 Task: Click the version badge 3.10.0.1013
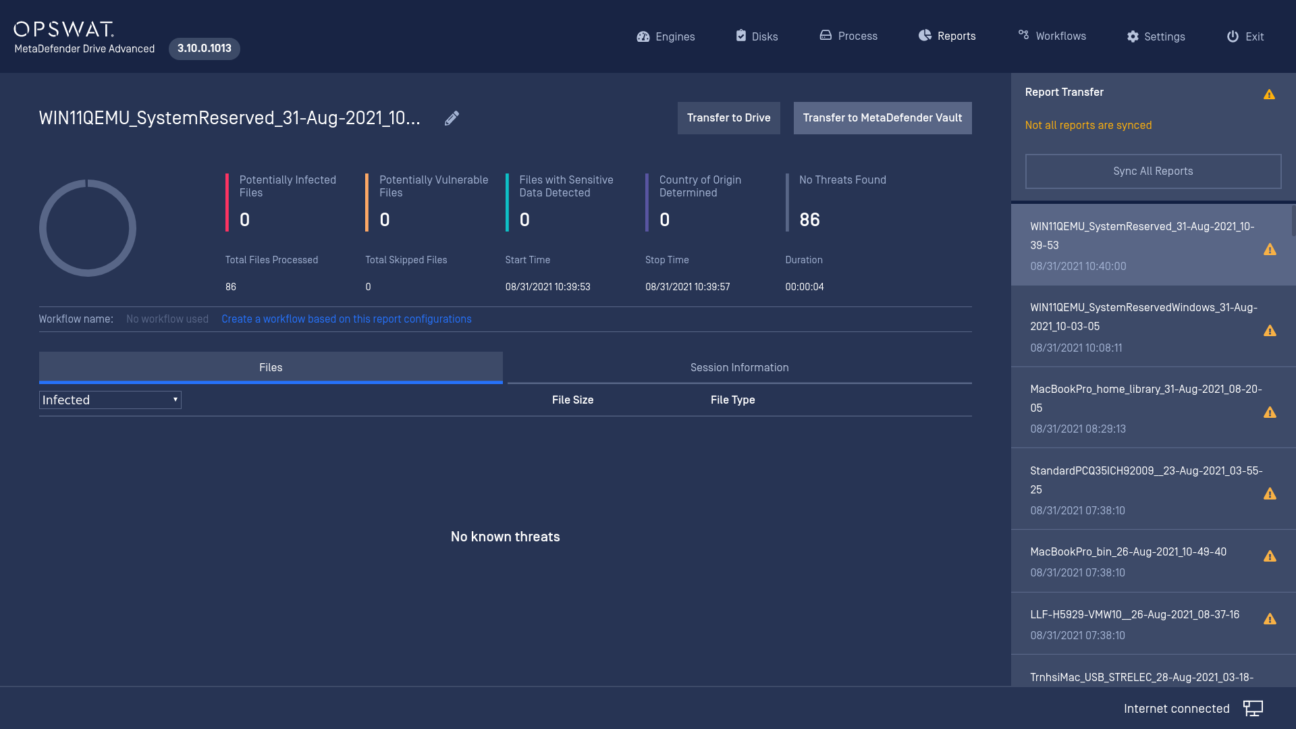pos(205,49)
